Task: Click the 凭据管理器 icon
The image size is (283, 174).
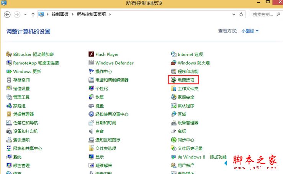Action: pos(9,114)
